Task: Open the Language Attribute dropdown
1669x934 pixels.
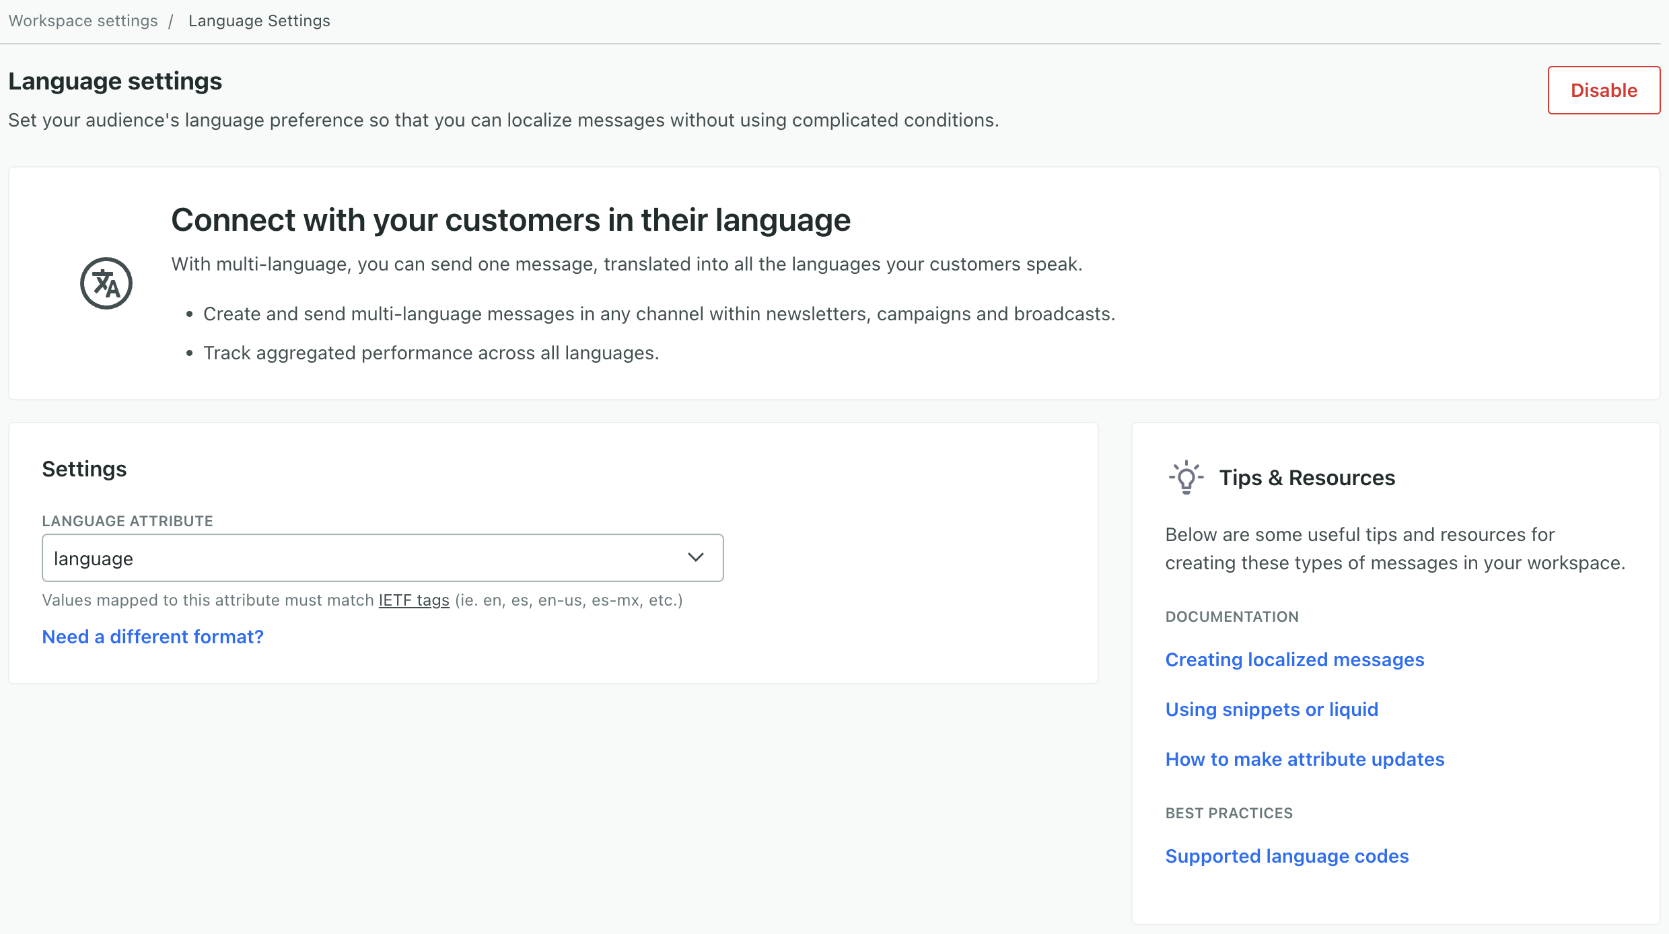Action: click(x=382, y=558)
